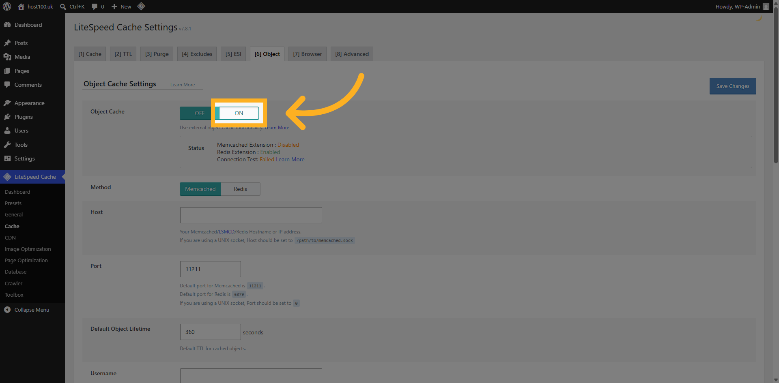779x383 pixels.
Task: Turn Object Cache ON
Action: coord(239,113)
